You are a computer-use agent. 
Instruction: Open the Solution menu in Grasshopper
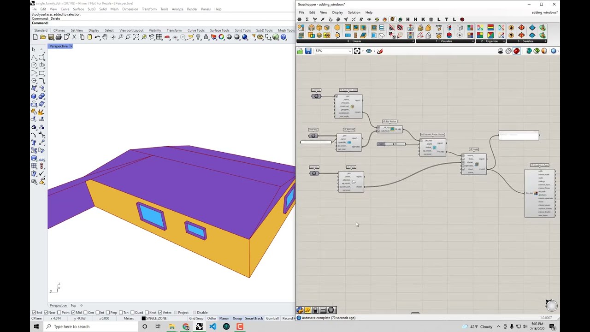coord(354,12)
